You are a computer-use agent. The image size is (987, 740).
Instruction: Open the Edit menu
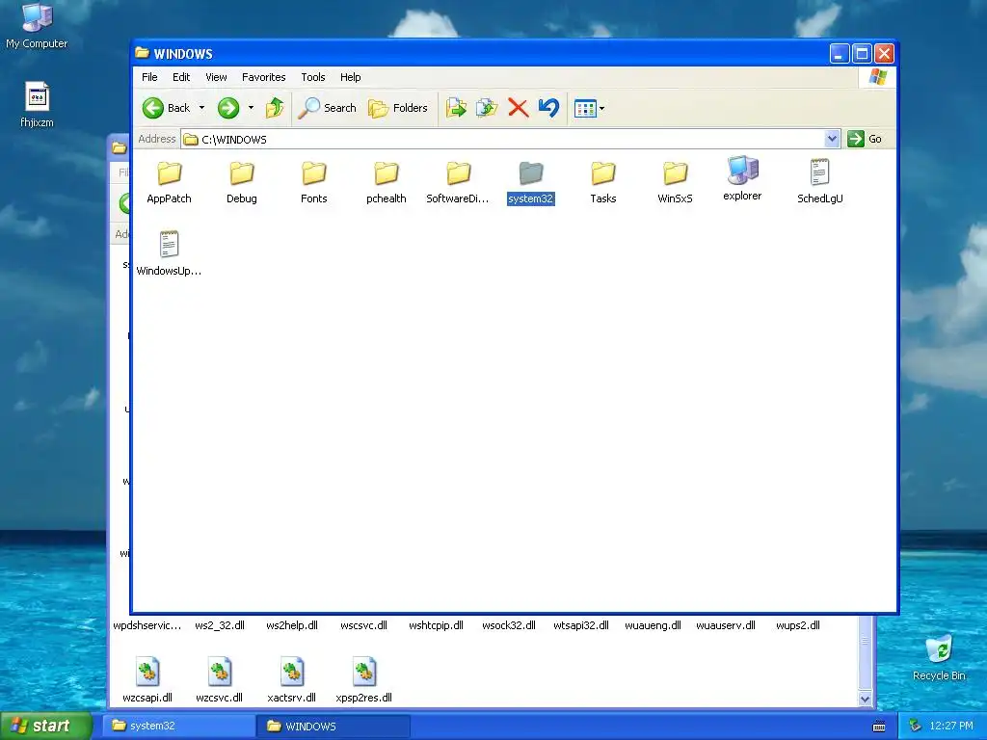pos(181,77)
